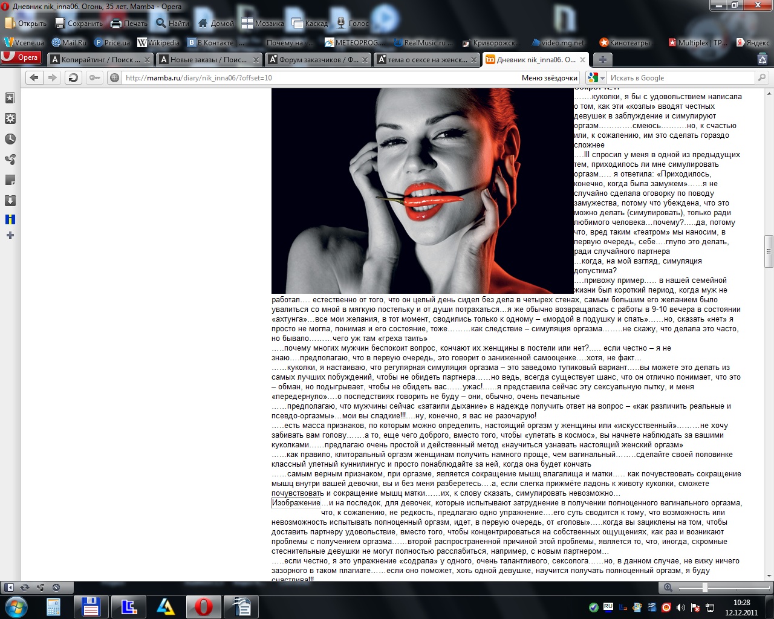Click the Opera Turbo status bar icon
774x619 pixels.
click(56, 587)
